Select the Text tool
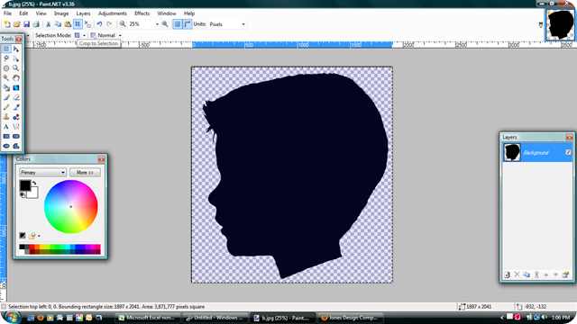577x324 pixels. pyautogui.click(x=6, y=127)
